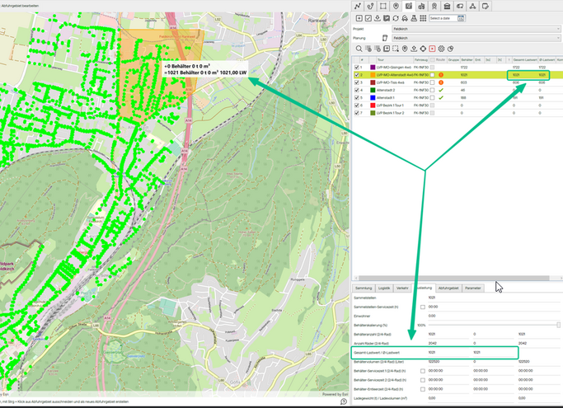Open the truck tab icon
The height and width of the screenshot is (408, 563).
pyautogui.click(x=460, y=6)
